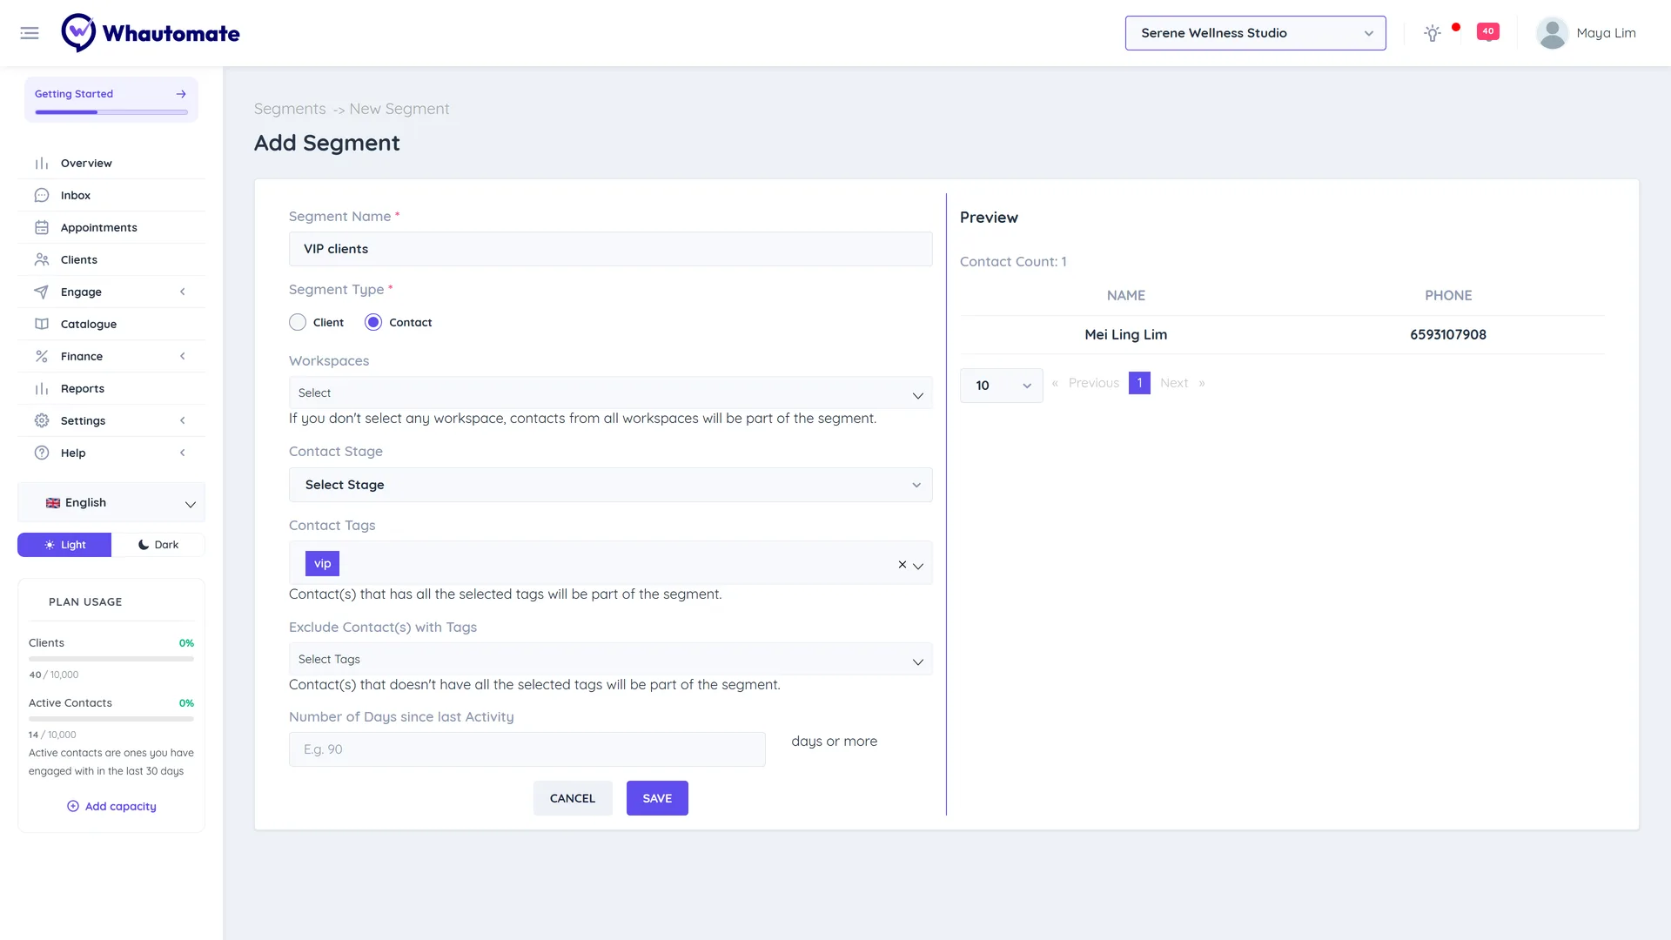This screenshot has height=940, width=1671.
Task: Open the Select Stage dropdown
Action: coord(610,485)
